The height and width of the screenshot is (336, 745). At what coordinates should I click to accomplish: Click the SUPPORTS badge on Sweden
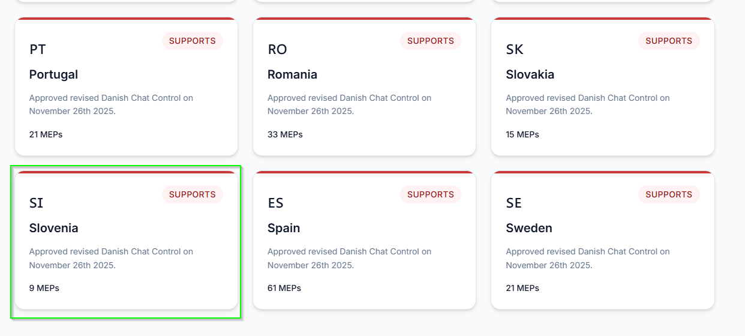click(669, 194)
